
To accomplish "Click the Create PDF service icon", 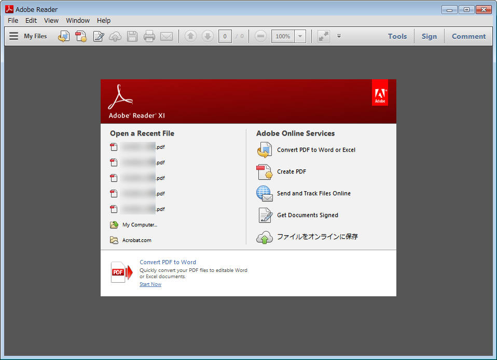I will click(x=265, y=171).
